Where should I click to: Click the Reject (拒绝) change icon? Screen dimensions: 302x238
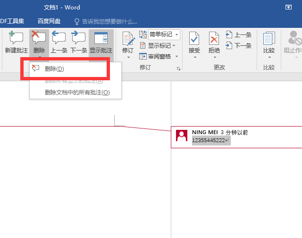coord(214,38)
